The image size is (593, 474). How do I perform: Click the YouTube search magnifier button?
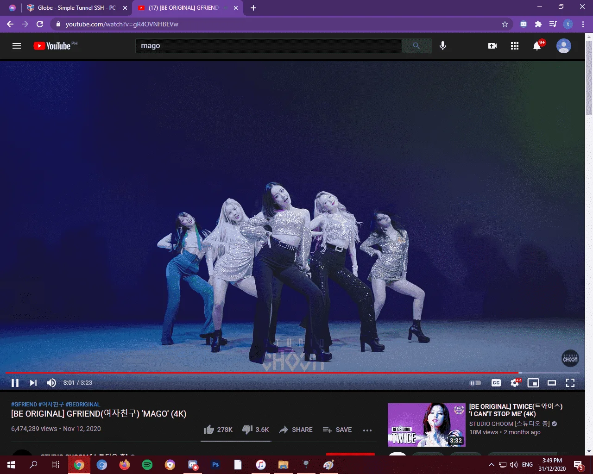coord(416,46)
